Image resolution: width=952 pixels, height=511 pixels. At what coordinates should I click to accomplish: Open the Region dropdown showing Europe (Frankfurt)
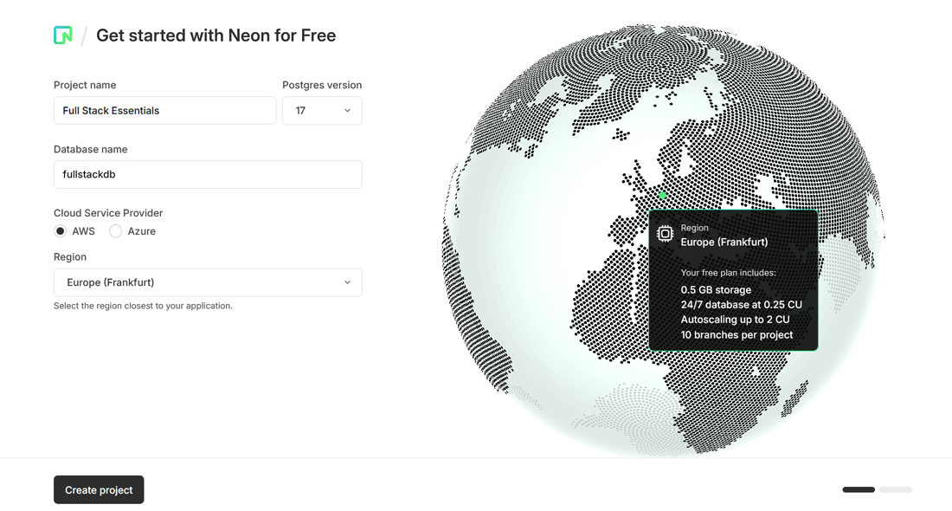pyautogui.click(x=208, y=282)
